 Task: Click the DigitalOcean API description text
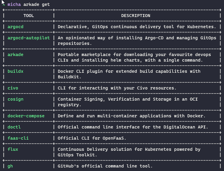tap(133, 127)
